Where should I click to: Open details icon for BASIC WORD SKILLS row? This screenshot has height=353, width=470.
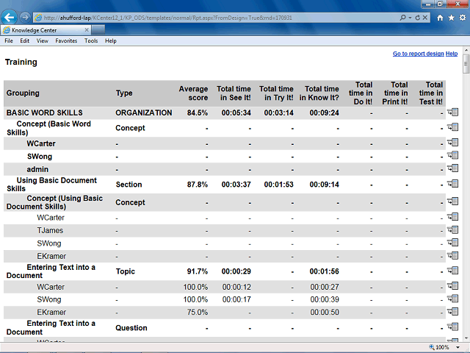tap(453, 113)
